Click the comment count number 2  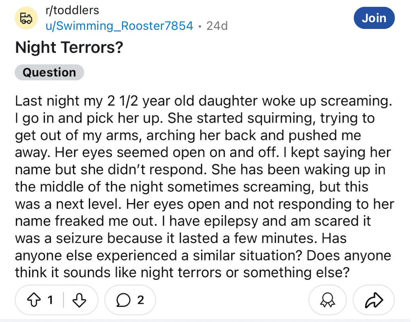(x=140, y=300)
